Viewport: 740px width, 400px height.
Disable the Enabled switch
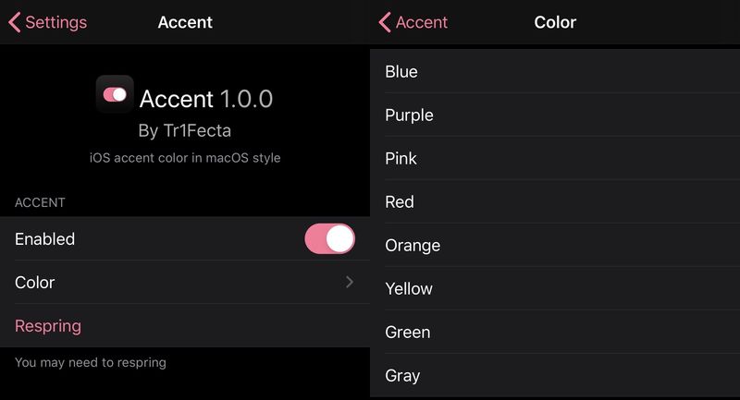pos(329,239)
